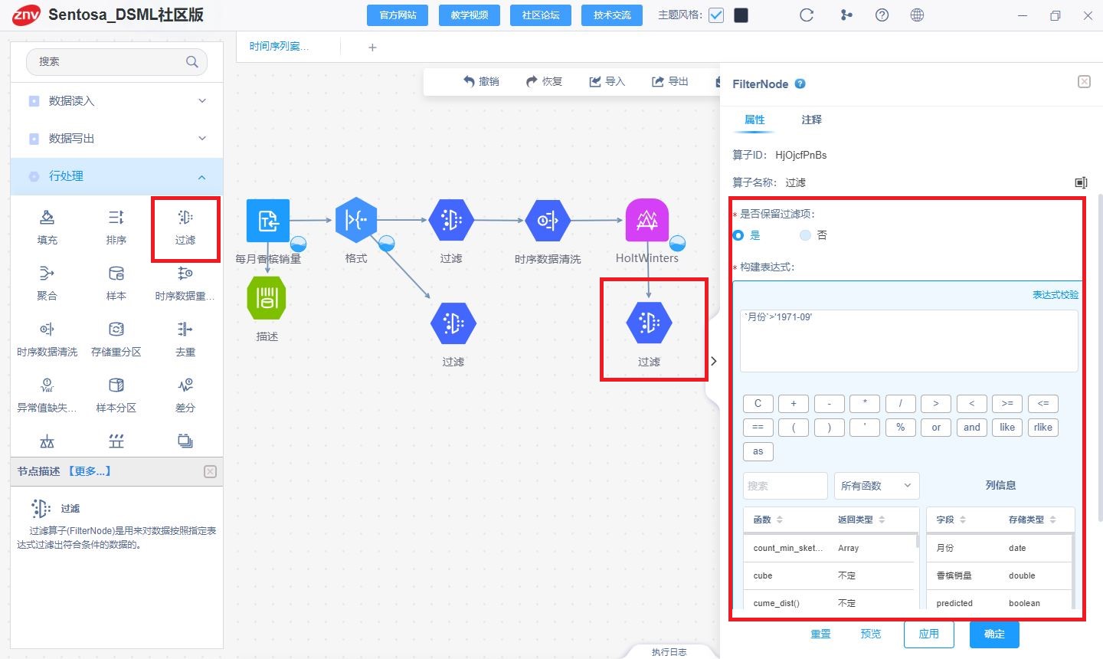Click the FilterNode help icon
This screenshot has height=659, width=1103.
[800, 84]
